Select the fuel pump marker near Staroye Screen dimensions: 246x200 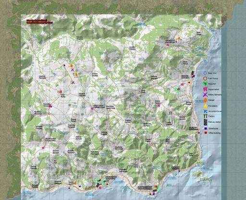pyautogui.click(x=151, y=145)
